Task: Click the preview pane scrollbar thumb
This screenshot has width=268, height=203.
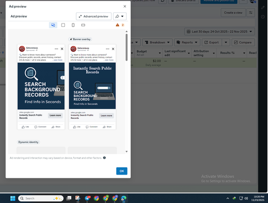Action: [126, 47]
